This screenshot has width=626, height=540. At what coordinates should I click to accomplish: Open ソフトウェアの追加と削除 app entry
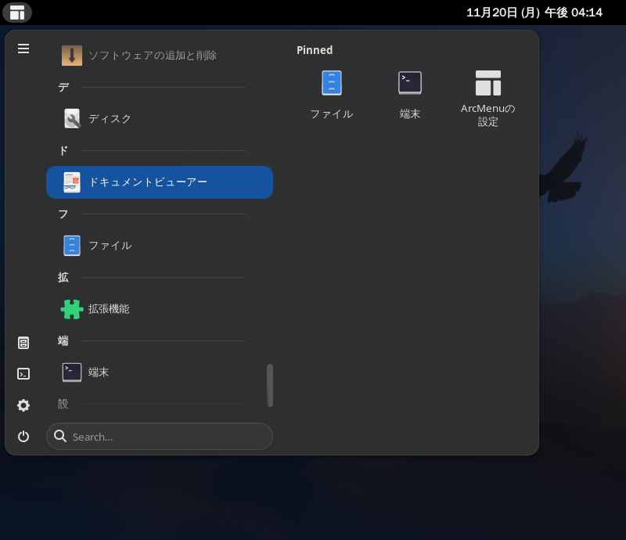160,55
